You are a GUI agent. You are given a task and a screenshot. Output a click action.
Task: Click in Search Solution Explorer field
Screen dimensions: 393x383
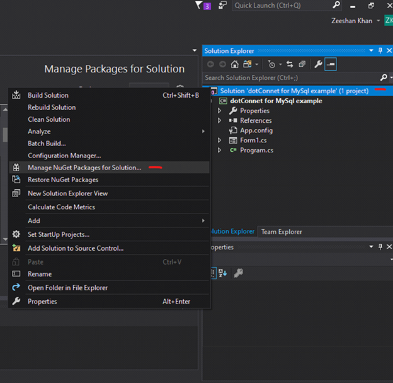291,77
